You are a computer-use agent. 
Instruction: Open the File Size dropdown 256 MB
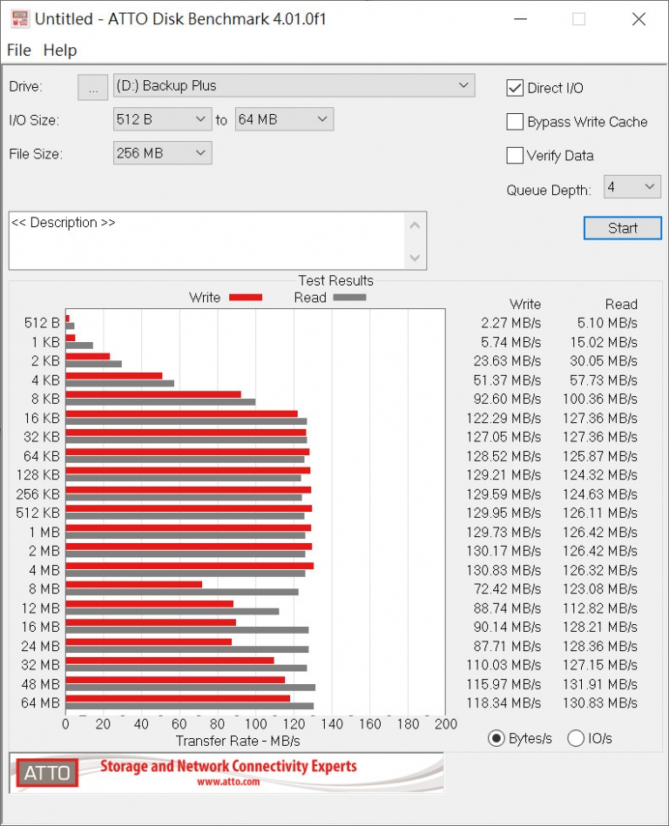point(162,153)
